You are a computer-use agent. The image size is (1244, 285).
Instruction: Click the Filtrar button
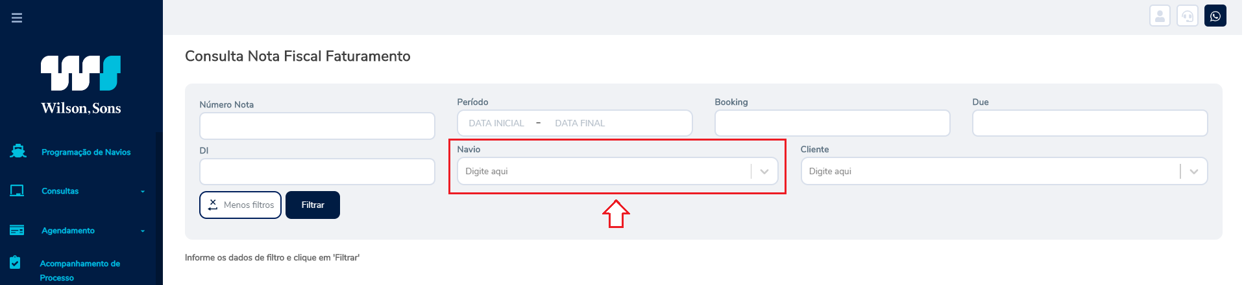click(x=313, y=205)
